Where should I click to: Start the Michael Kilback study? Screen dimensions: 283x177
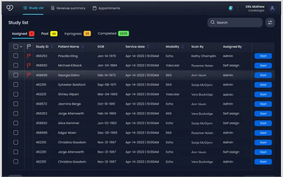(263, 66)
